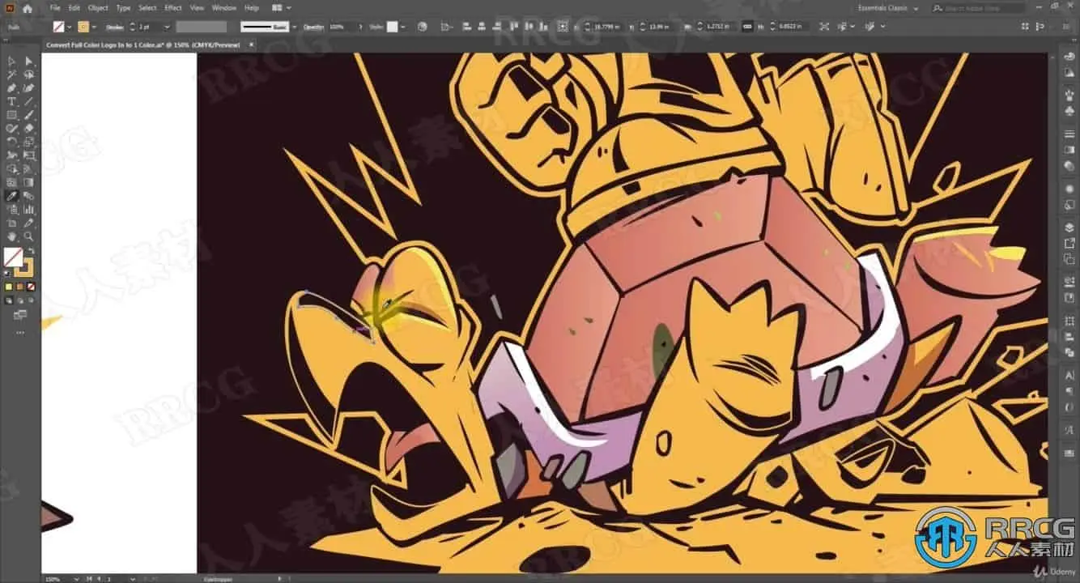Pick the Perspective Grid tool
Screen dimensions: 1080x583
click(29, 168)
